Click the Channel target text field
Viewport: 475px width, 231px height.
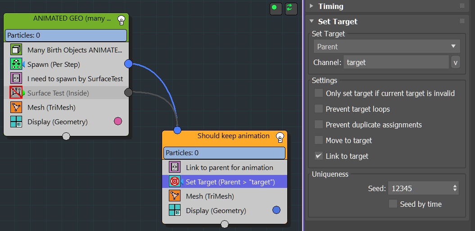tap(396, 63)
